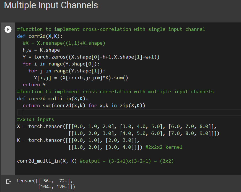The image size is (241, 192).
Task: Click the '#output = (3-2+1)x(3-2+1) = (2x2)' comment
Action: tap(127, 161)
